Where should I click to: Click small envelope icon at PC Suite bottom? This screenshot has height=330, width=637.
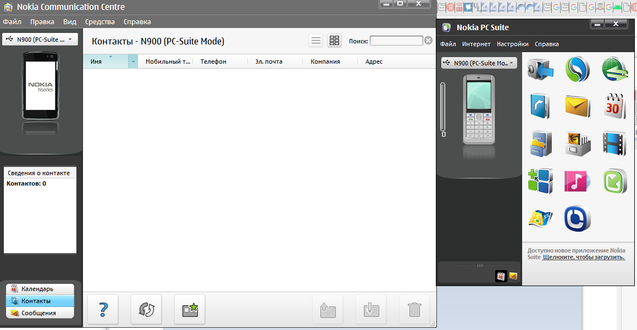513,276
